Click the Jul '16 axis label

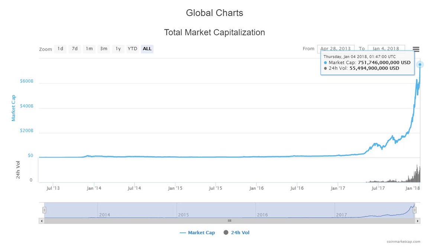coord(297,188)
